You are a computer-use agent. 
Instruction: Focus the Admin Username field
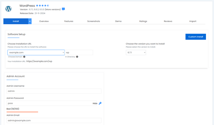[54, 91]
